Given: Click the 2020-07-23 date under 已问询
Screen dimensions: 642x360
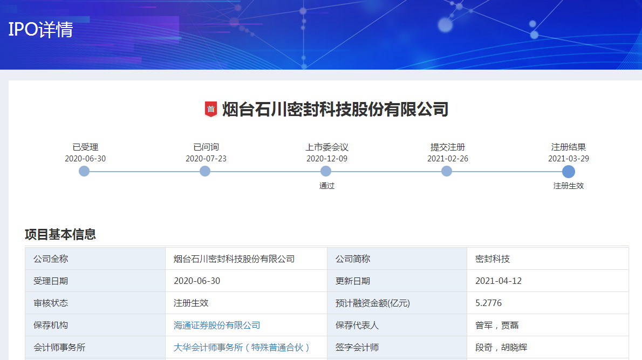Looking at the screenshot, I should coord(206,159).
